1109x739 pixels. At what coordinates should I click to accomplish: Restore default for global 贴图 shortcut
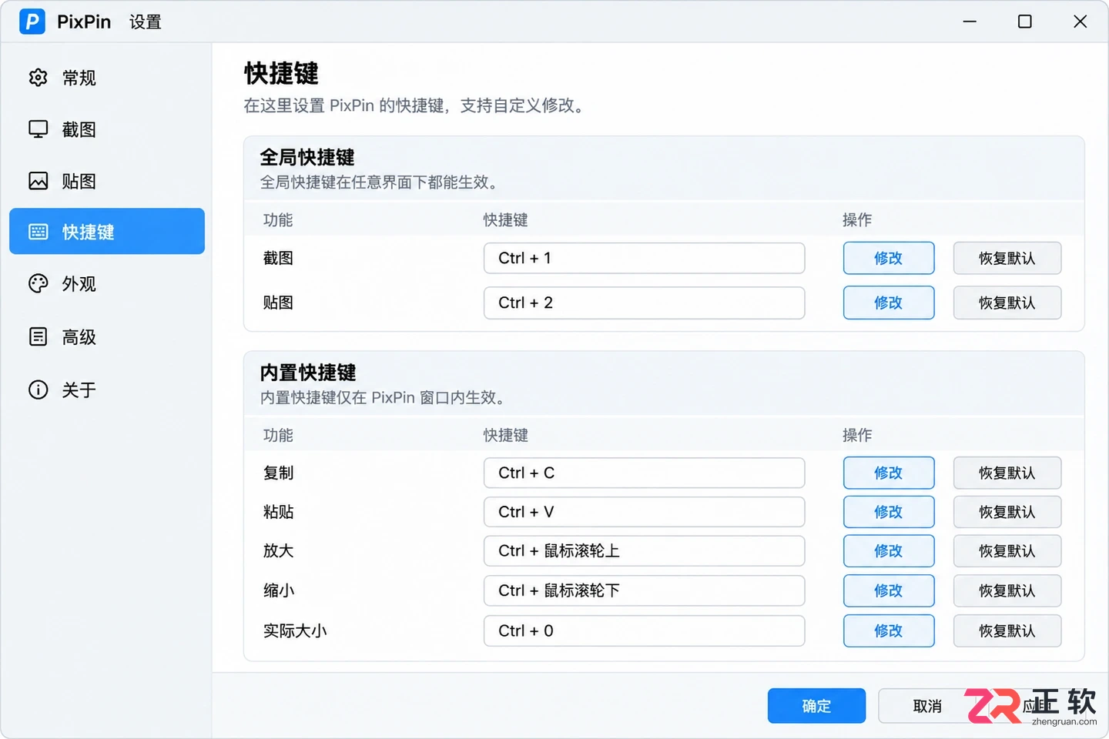(1007, 303)
